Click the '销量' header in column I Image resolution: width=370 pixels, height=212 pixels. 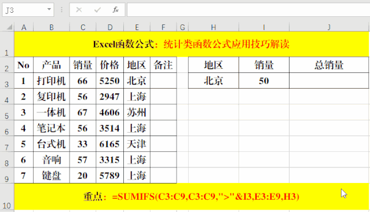264,65
